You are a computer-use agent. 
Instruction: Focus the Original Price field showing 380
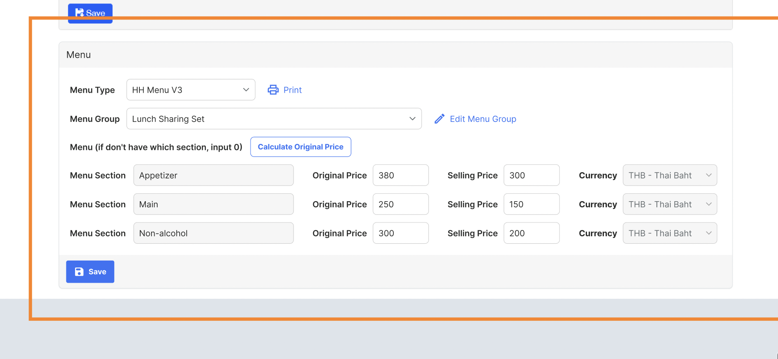click(x=400, y=175)
